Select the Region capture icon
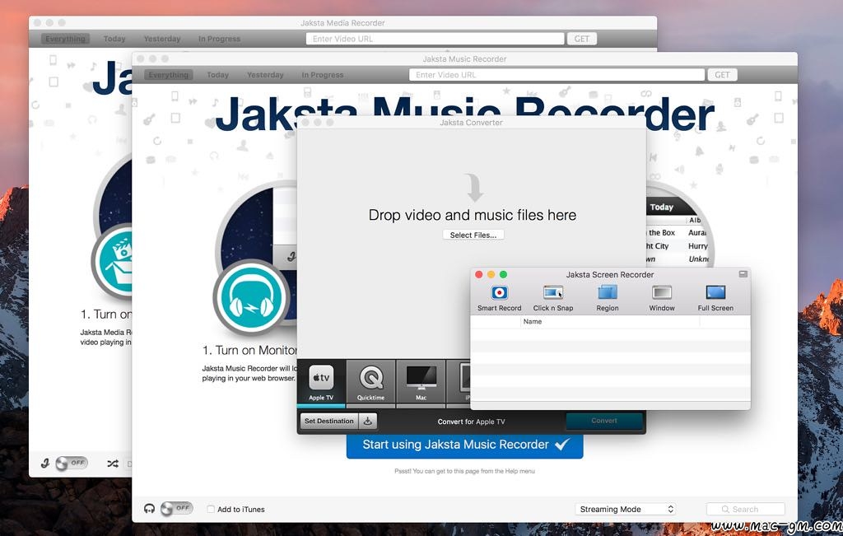The image size is (843, 536). (607, 293)
